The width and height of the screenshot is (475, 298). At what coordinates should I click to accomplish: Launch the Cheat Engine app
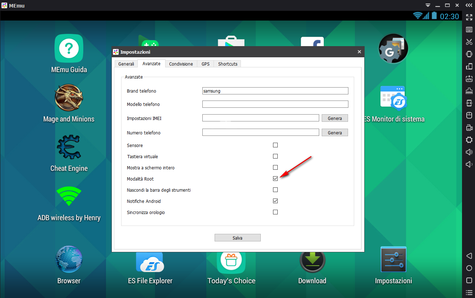(69, 153)
